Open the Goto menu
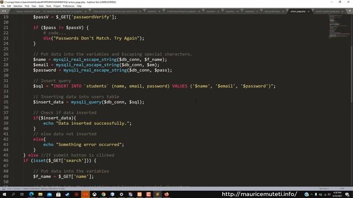This screenshot has height=198, width=353. [41, 6]
